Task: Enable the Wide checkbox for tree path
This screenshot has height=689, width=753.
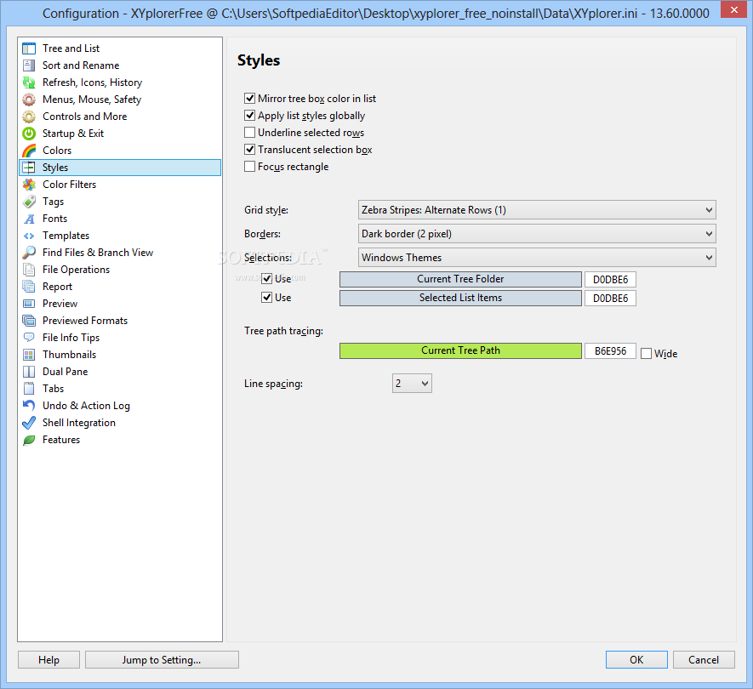Action: pos(647,354)
